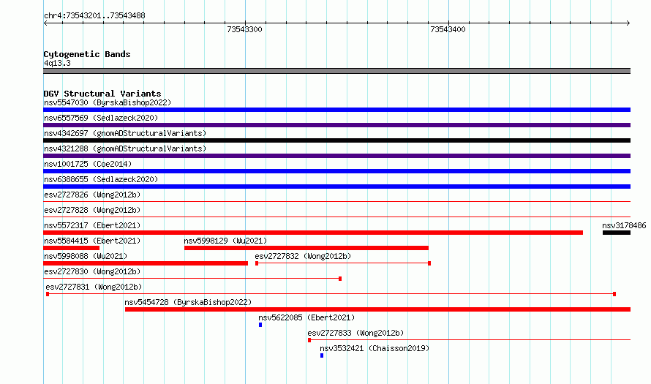Click the esv2727832 (Wong2012b) label
The width and height of the screenshot is (651, 384).
303,256
